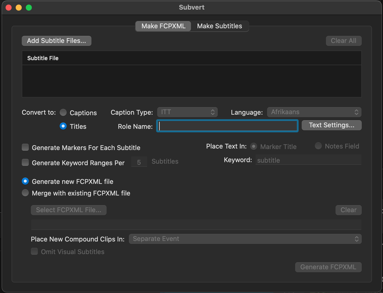Expand the Language dropdown showing Afrikaans
Screen dimensions: 383x293
pyautogui.click(x=314, y=112)
